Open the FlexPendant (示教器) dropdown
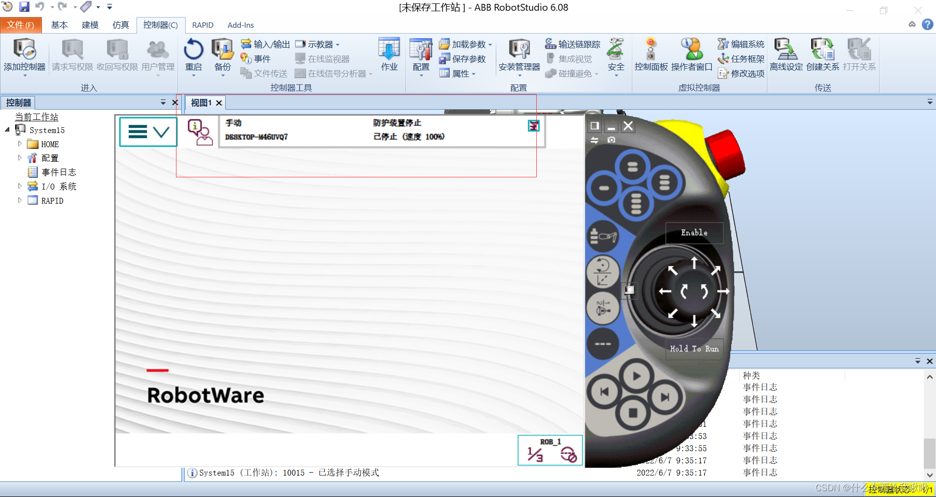 click(317, 44)
